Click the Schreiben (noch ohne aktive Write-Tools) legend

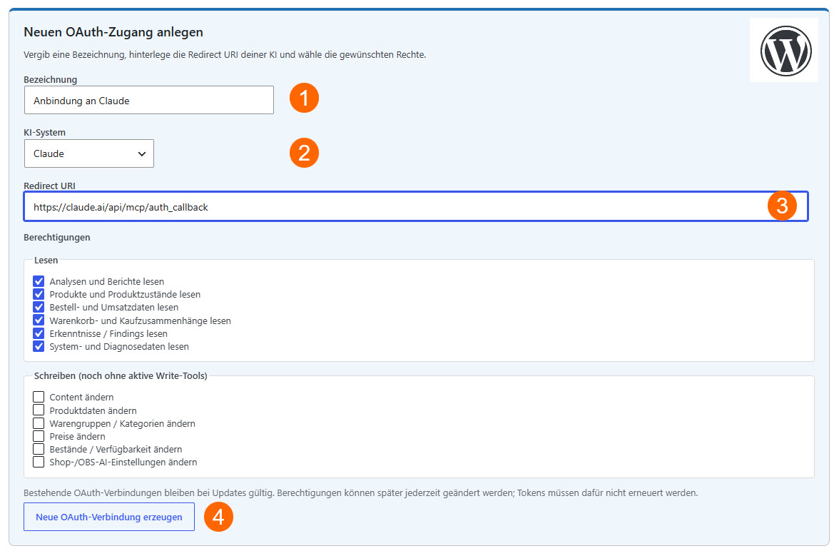pyautogui.click(x=121, y=375)
